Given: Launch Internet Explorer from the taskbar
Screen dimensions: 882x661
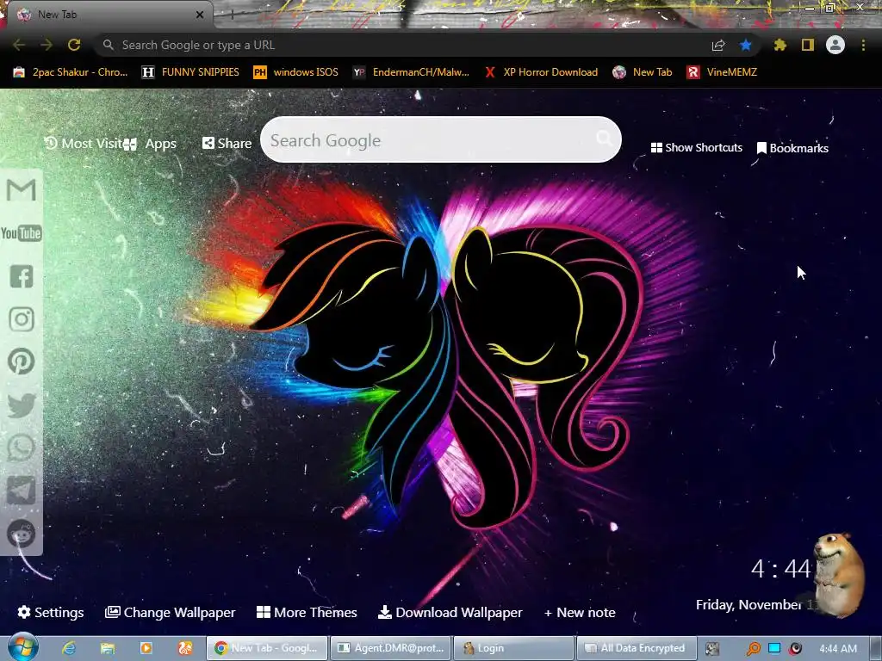Looking at the screenshot, I should point(69,648).
